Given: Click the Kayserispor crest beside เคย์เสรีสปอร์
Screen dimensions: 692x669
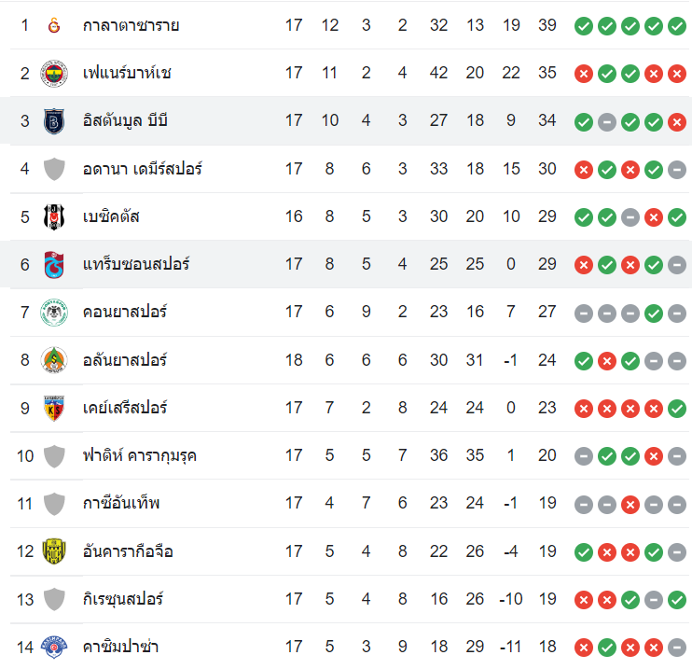Looking at the screenshot, I should (x=54, y=409).
